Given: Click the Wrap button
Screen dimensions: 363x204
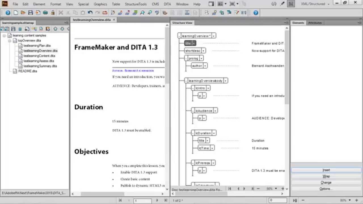Looking at the screenshot, I should click(x=326, y=176).
